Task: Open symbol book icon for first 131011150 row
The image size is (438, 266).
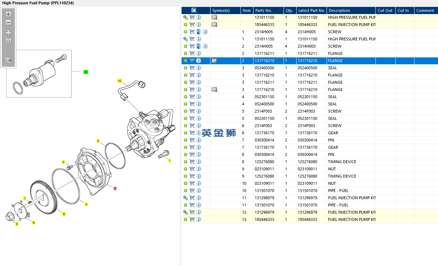Action: pyautogui.click(x=214, y=17)
